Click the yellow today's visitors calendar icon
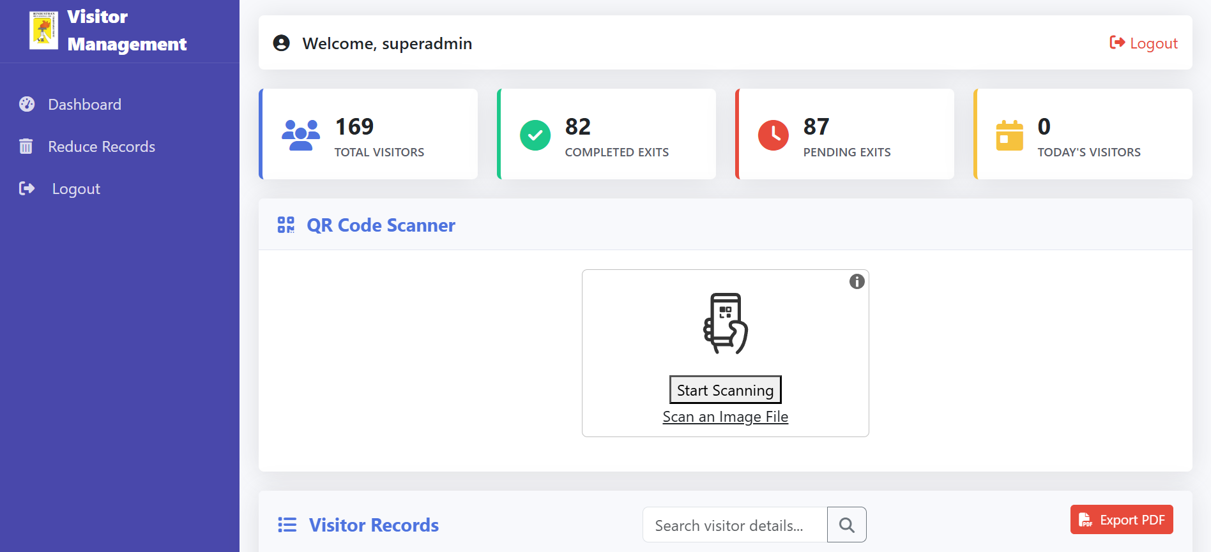 coord(1009,135)
